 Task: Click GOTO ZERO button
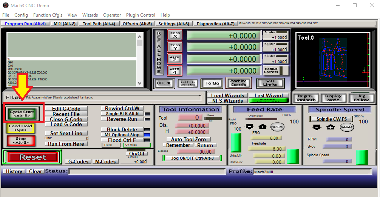[x=188, y=83]
